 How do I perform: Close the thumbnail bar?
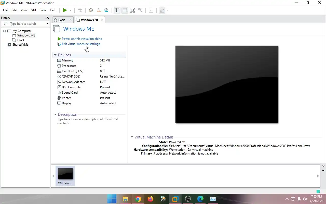pos(323,166)
